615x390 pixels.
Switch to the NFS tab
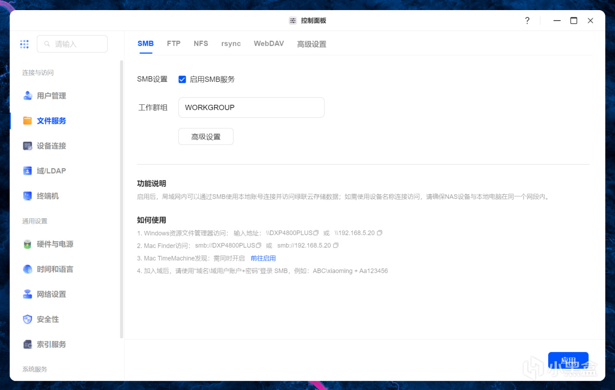pos(201,44)
